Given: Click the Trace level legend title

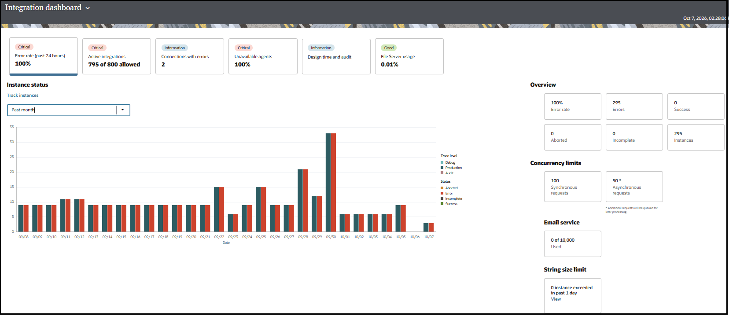Looking at the screenshot, I should click(x=449, y=156).
